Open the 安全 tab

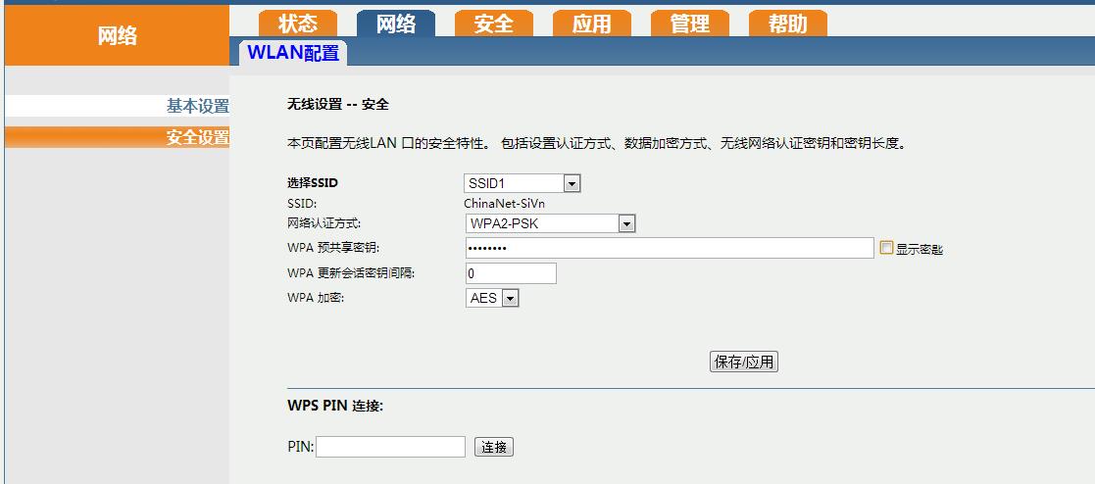click(x=493, y=24)
